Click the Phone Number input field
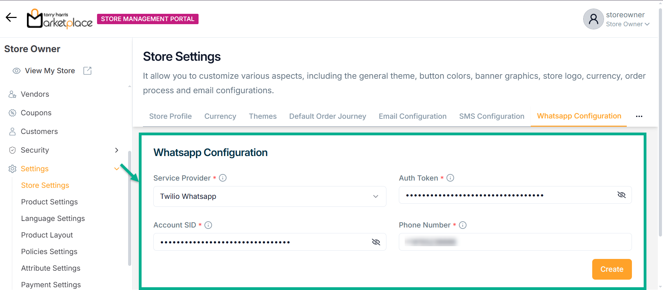 pyautogui.click(x=515, y=242)
